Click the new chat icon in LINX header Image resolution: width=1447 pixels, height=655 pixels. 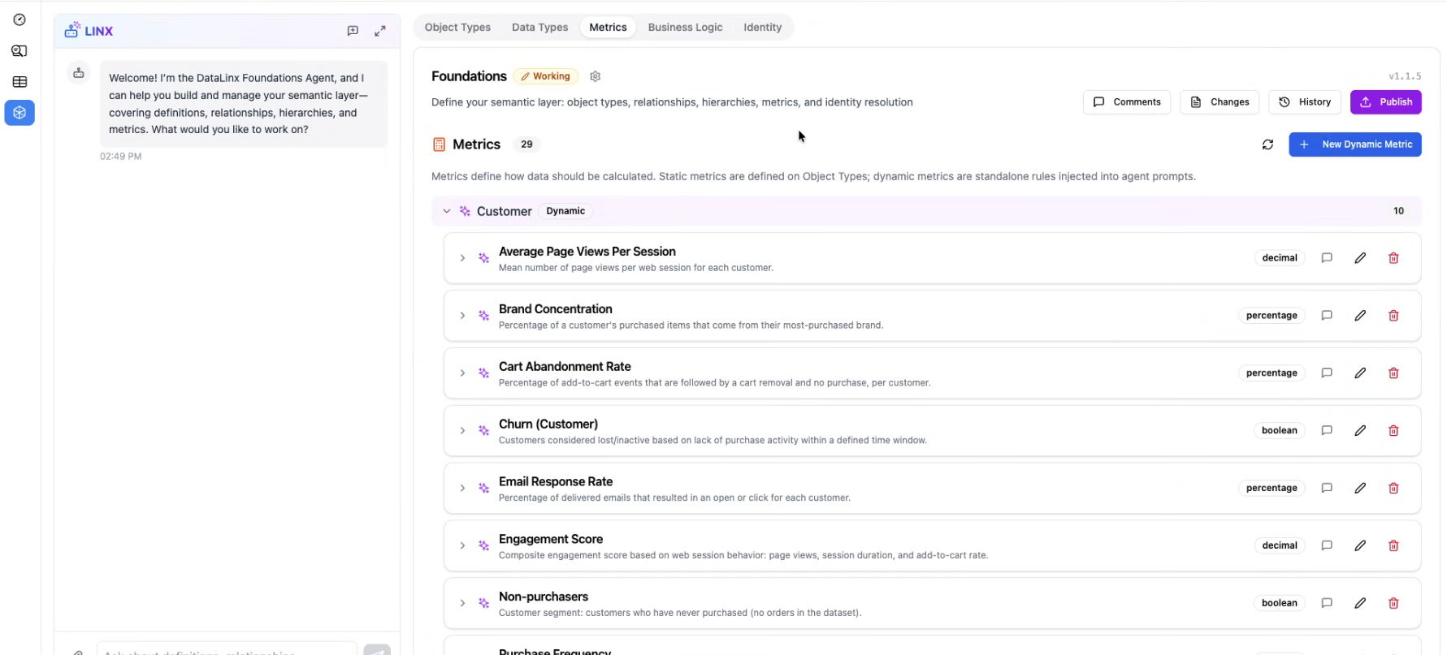click(353, 31)
